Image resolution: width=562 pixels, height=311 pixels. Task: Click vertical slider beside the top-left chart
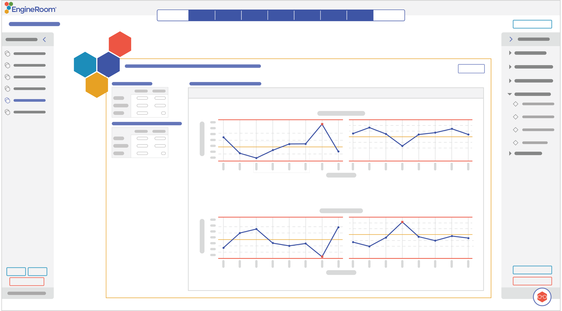point(202,139)
